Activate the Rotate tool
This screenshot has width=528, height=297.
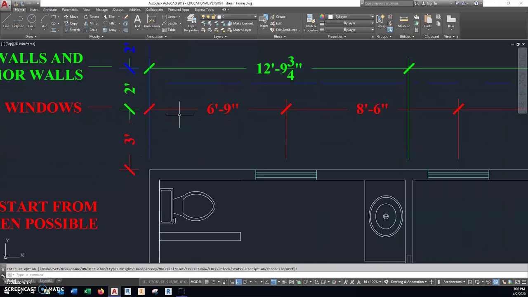point(91,17)
